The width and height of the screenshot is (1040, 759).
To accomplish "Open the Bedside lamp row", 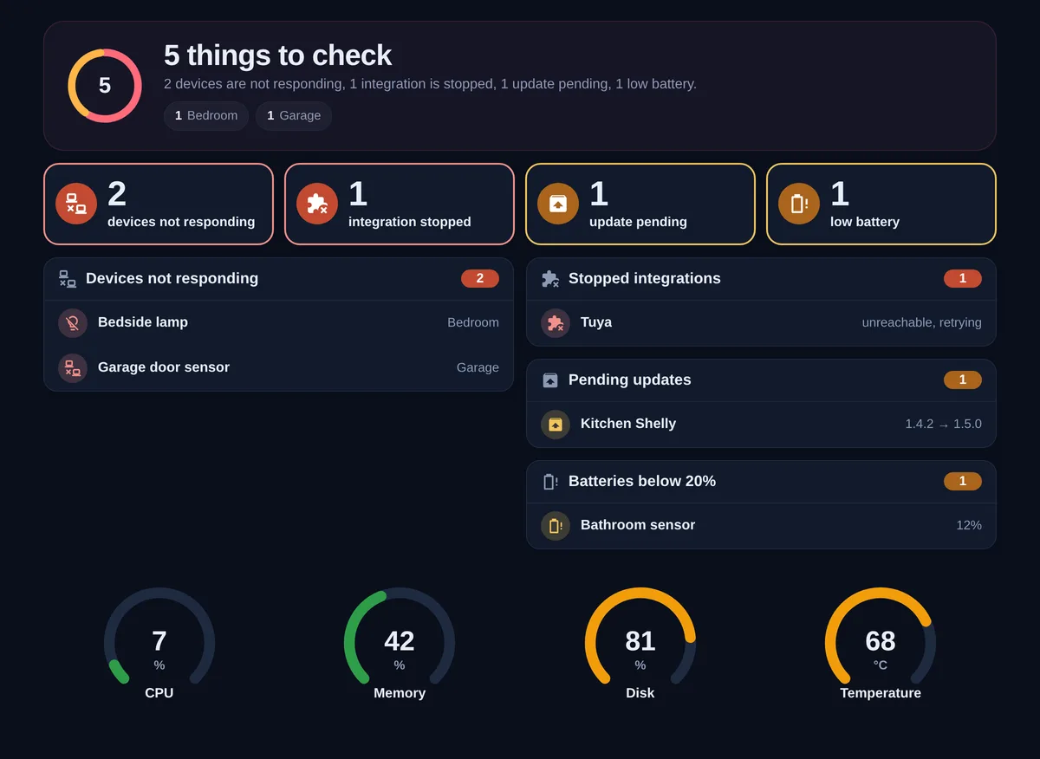I will [x=279, y=323].
